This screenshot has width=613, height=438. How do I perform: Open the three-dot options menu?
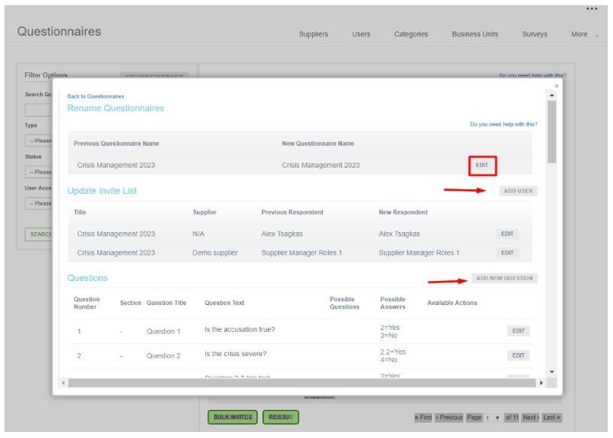(592, 9)
